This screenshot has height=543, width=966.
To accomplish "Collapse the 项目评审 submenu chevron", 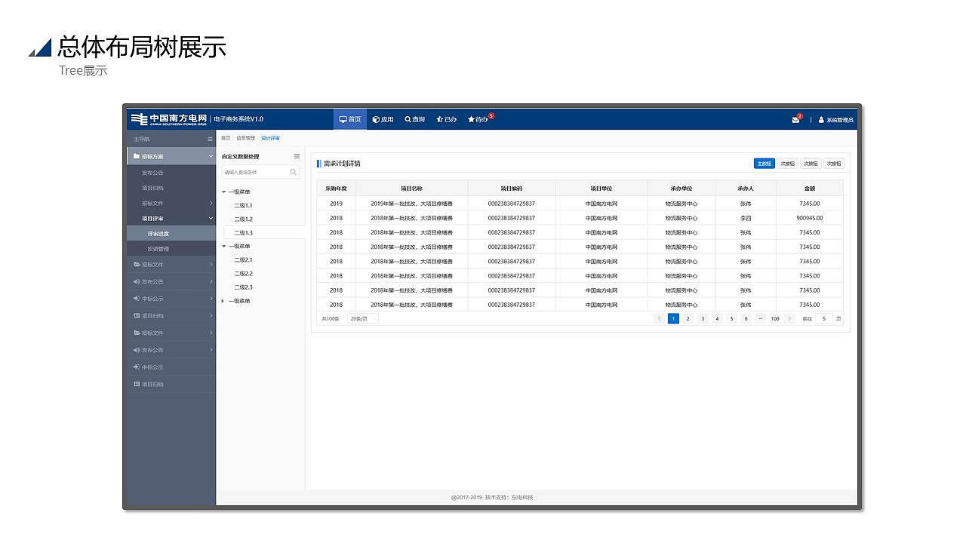I will 211,218.
